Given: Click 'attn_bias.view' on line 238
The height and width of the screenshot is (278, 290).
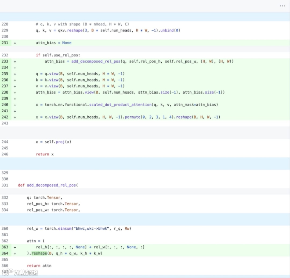Looking at the screenshot, I should tap(78, 92).
